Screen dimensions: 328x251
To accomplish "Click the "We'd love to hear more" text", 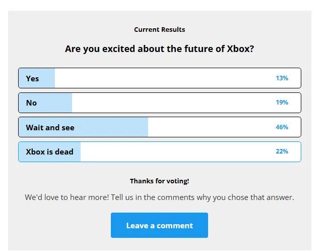I will (x=159, y=197).
